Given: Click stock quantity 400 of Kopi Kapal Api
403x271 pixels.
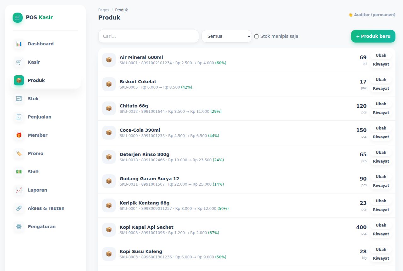Looking at the screenshot, I should pos(361,227).
